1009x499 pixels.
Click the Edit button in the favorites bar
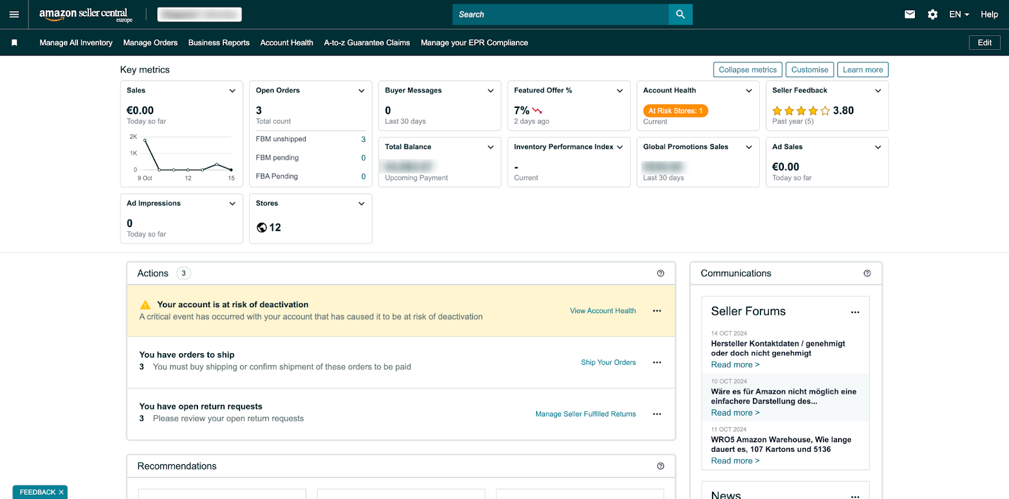[984, 43]
